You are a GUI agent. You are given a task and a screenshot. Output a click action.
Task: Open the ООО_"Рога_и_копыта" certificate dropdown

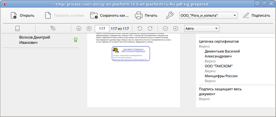click(209, 15)
